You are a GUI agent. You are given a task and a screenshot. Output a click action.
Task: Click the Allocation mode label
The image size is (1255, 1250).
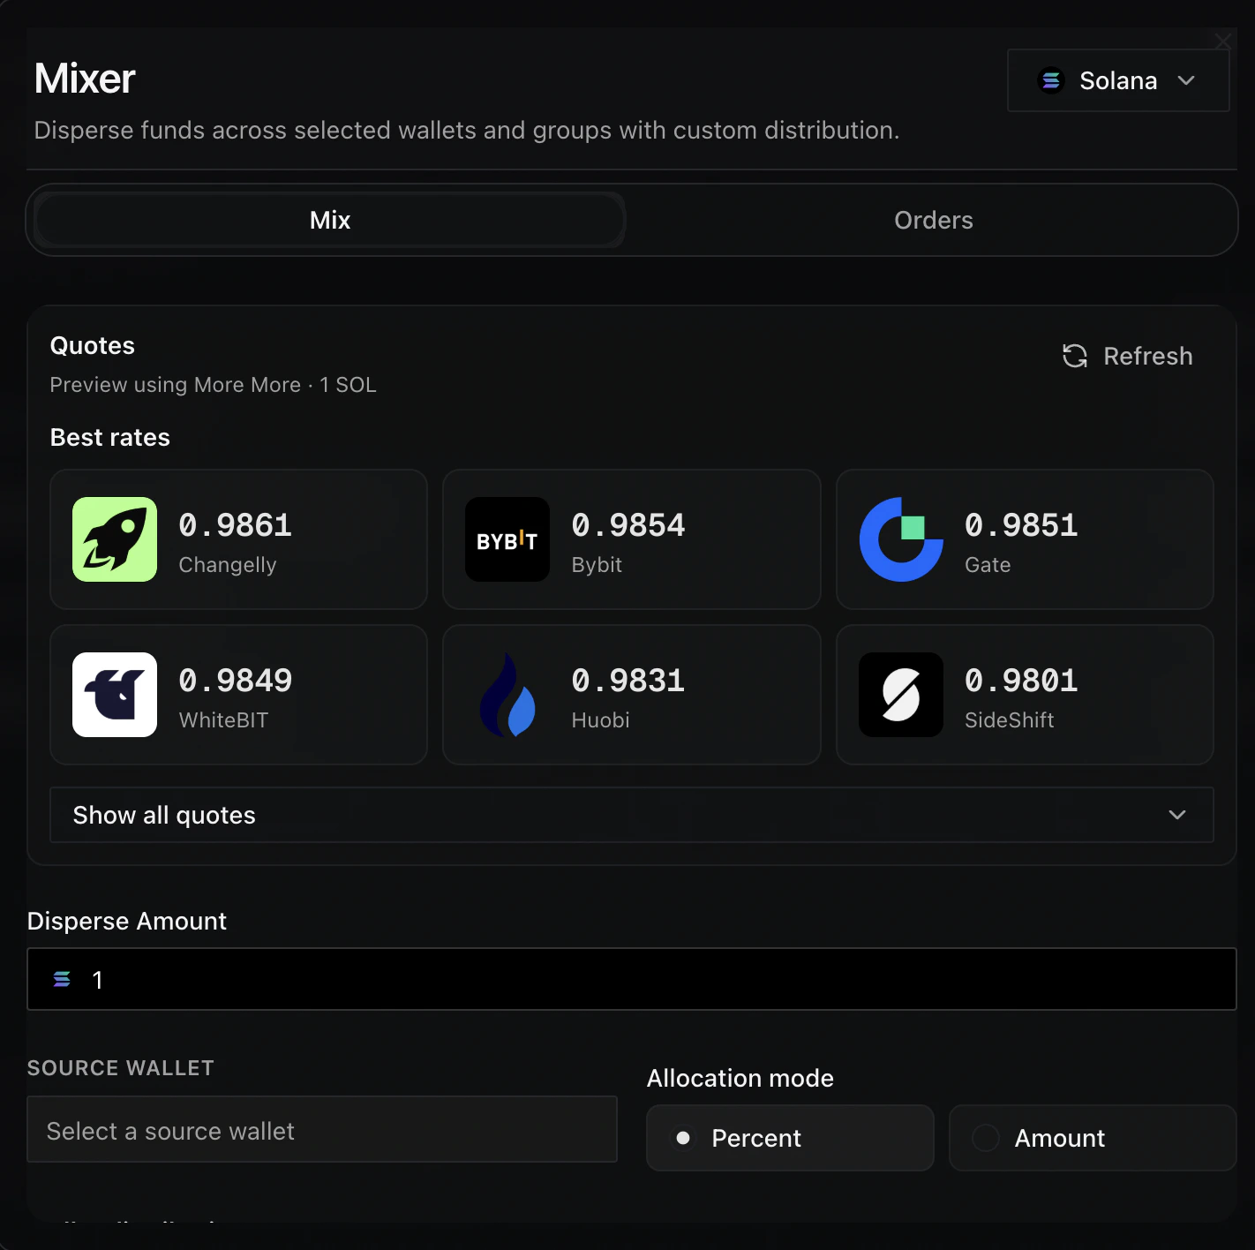point(740,1078)
